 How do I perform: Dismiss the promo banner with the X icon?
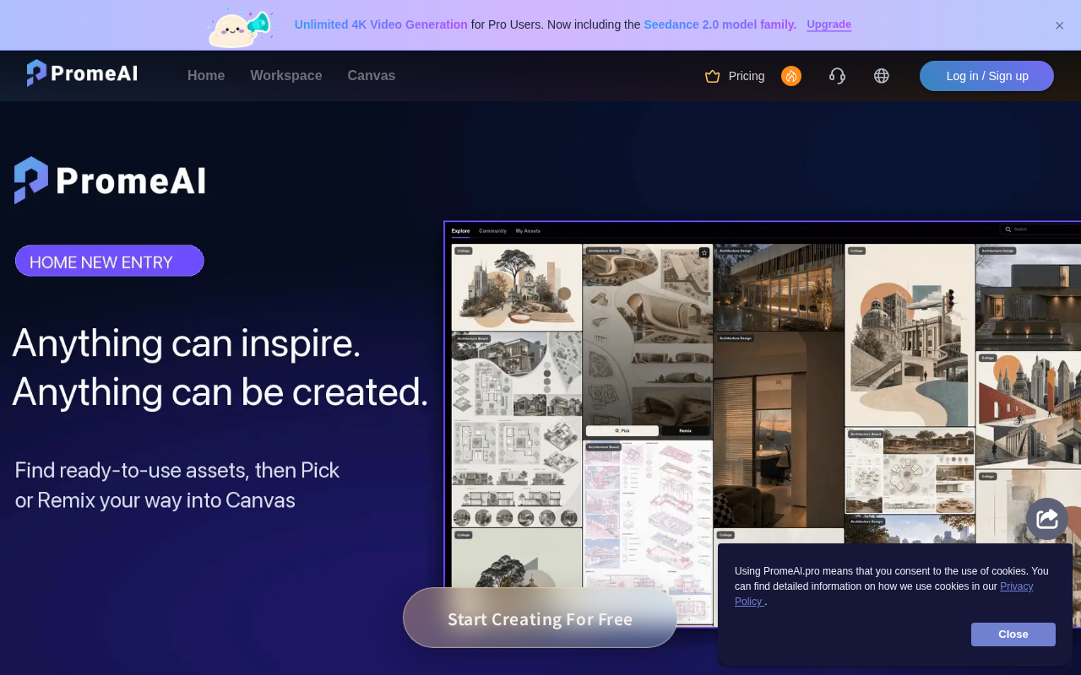1059,25
